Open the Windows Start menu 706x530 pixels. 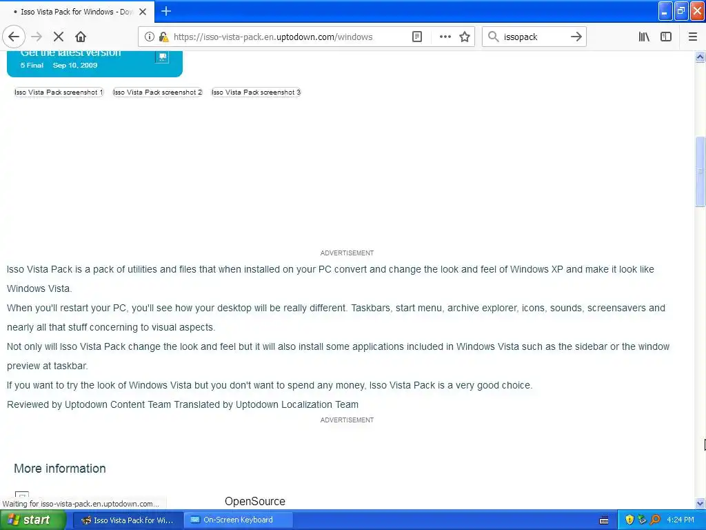[33, 520]
